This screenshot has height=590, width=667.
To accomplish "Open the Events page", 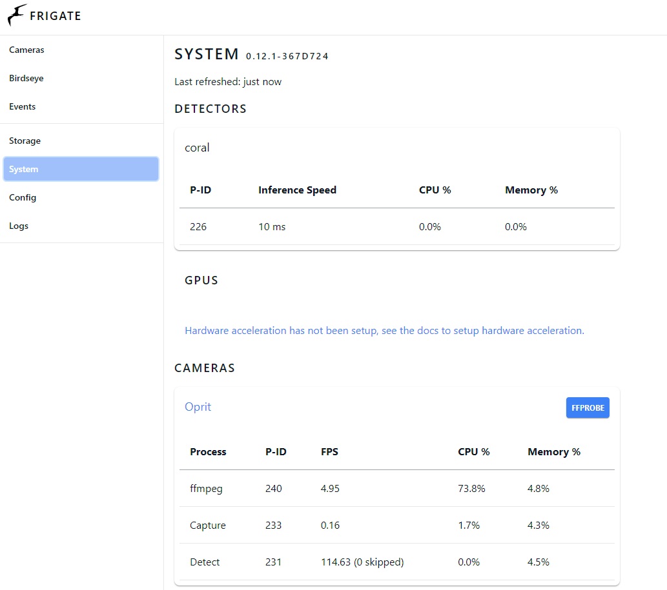I will pos(23,106).
